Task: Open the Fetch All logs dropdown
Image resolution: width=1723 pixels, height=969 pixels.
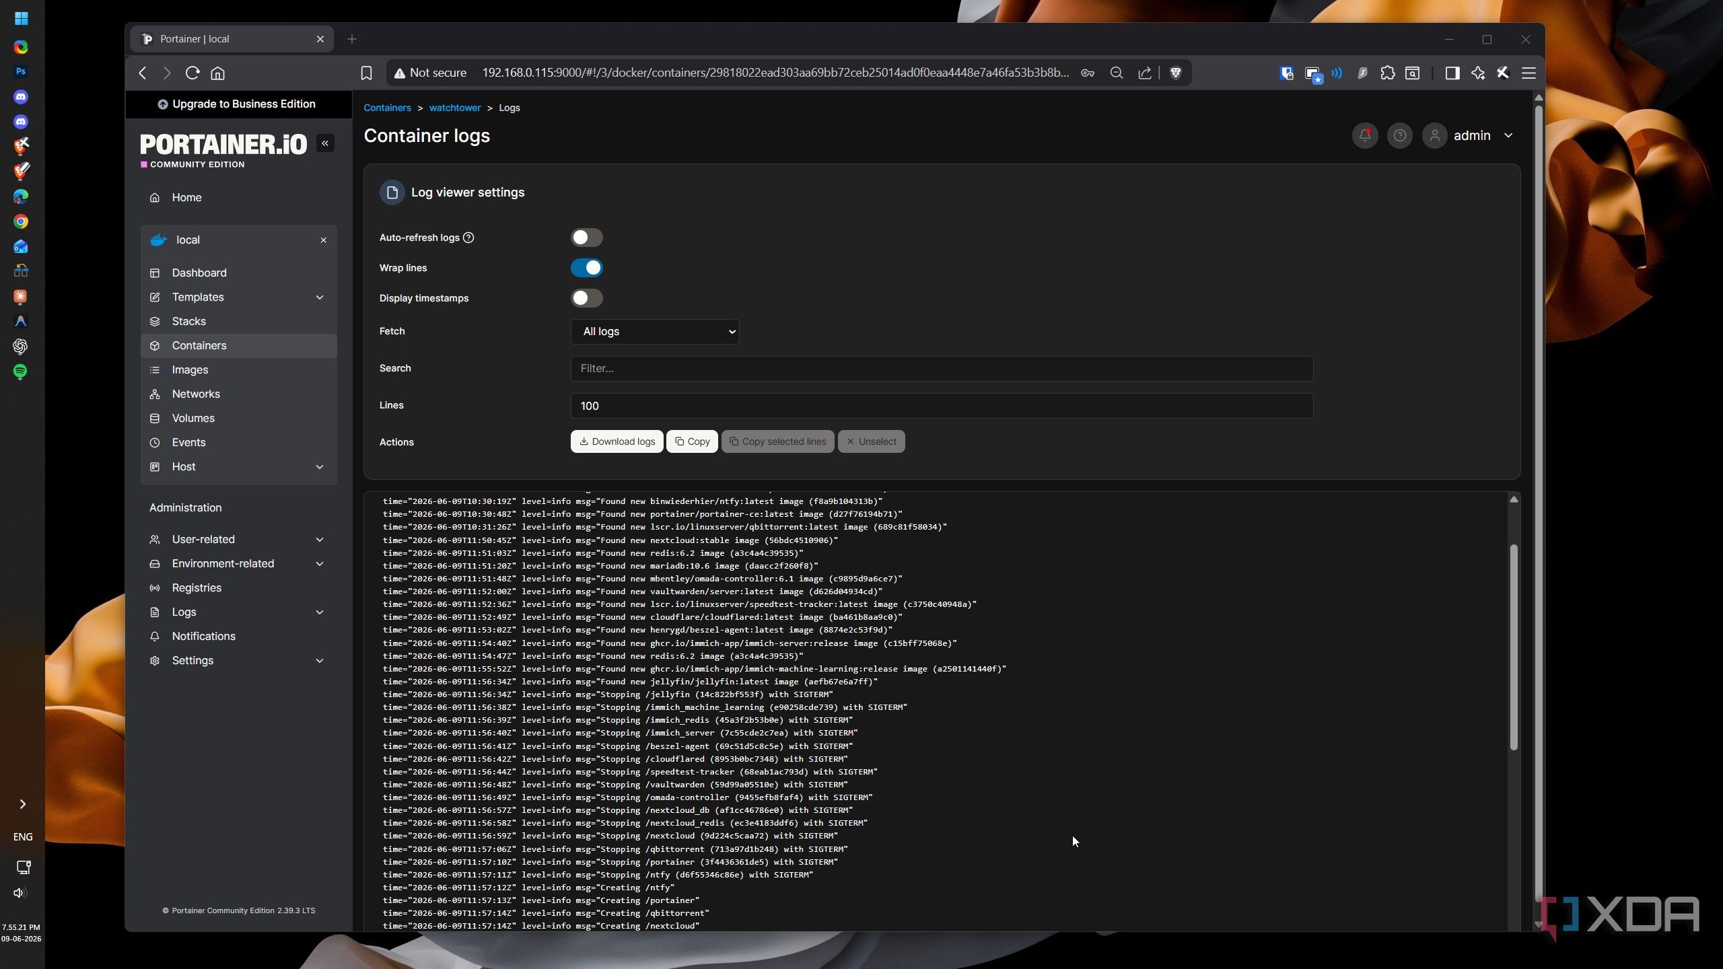Action: pyautogui.click(x=655, y=332)
